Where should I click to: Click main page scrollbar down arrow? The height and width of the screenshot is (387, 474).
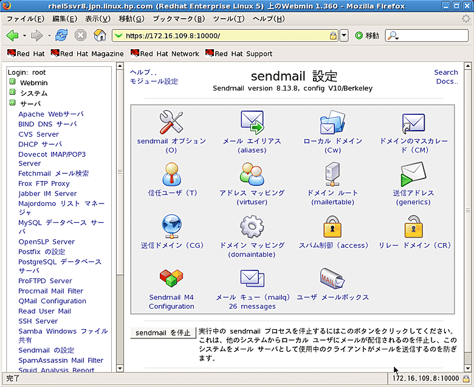point(467,368)
